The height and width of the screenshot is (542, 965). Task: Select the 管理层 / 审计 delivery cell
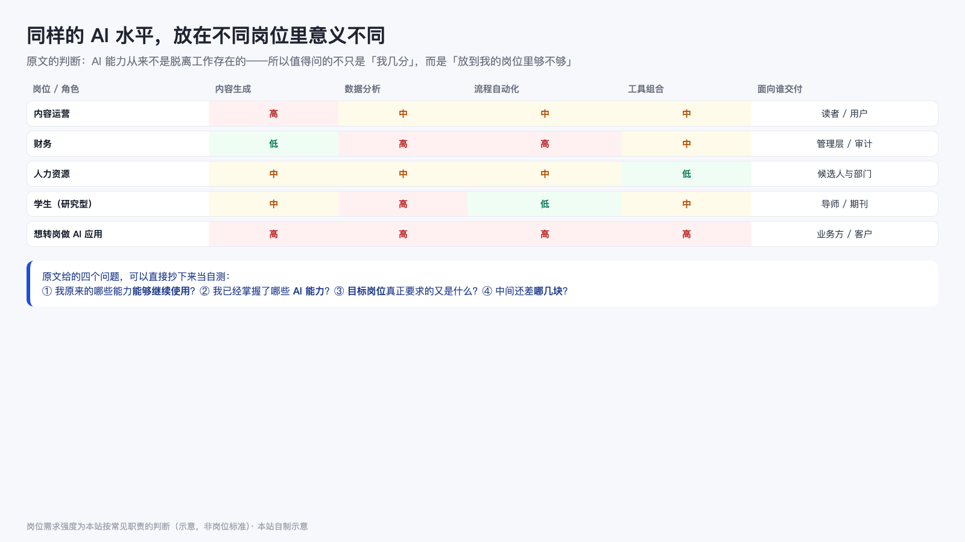click(844, 144)
